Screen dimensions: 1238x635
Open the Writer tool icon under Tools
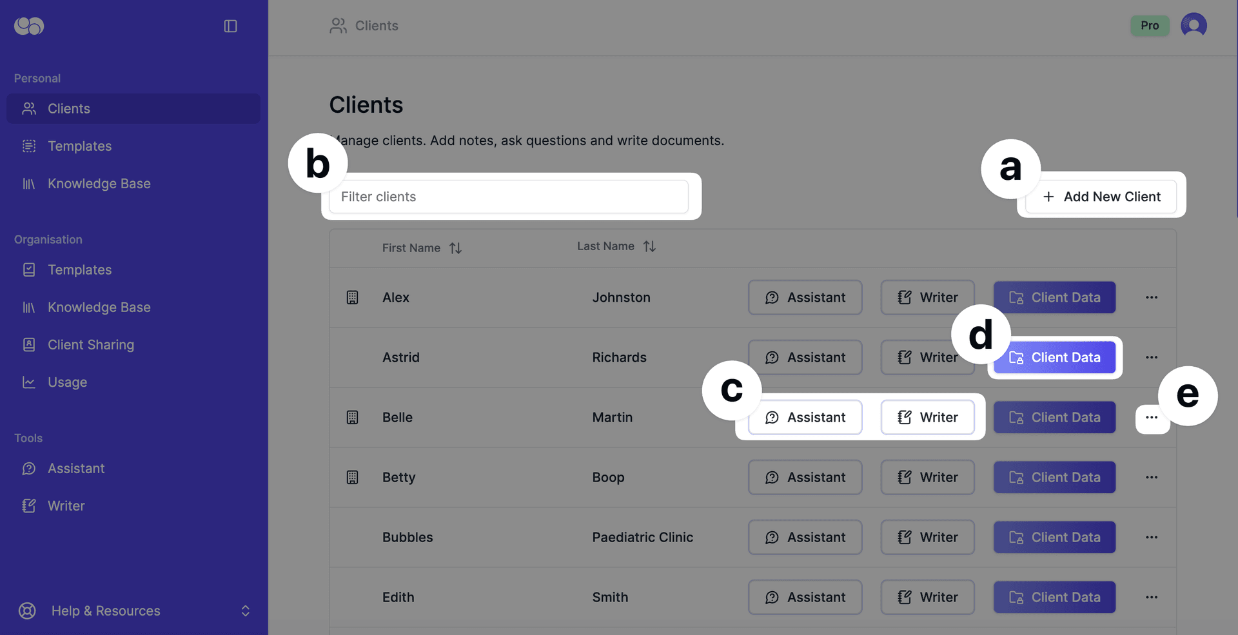28,505
